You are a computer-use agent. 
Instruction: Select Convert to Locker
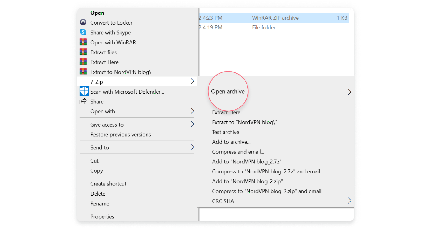coord(111,23)
